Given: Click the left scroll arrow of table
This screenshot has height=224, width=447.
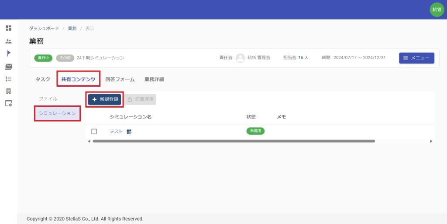Looking at the screenshot, I should 89,141.
